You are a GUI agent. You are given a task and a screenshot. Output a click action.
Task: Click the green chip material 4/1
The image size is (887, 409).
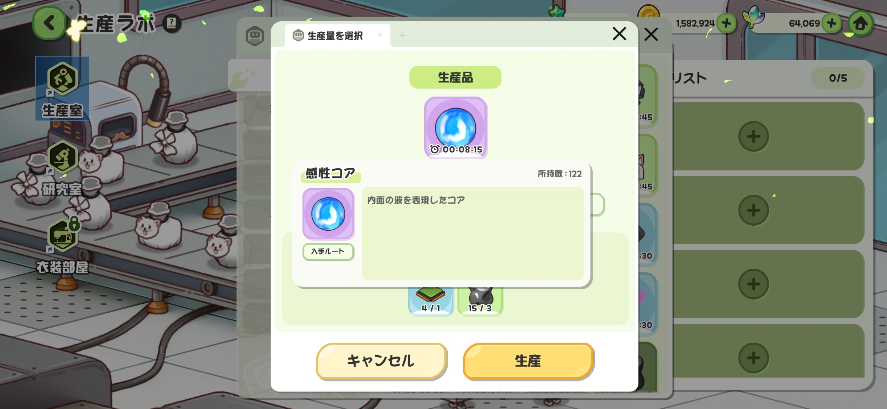tap(431, 300)
